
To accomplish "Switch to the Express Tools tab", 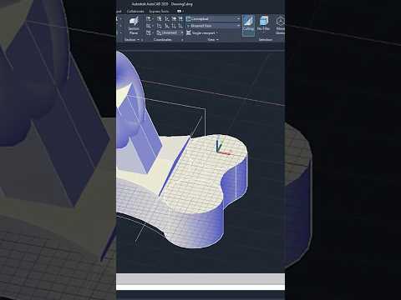I will coord(159,12).
